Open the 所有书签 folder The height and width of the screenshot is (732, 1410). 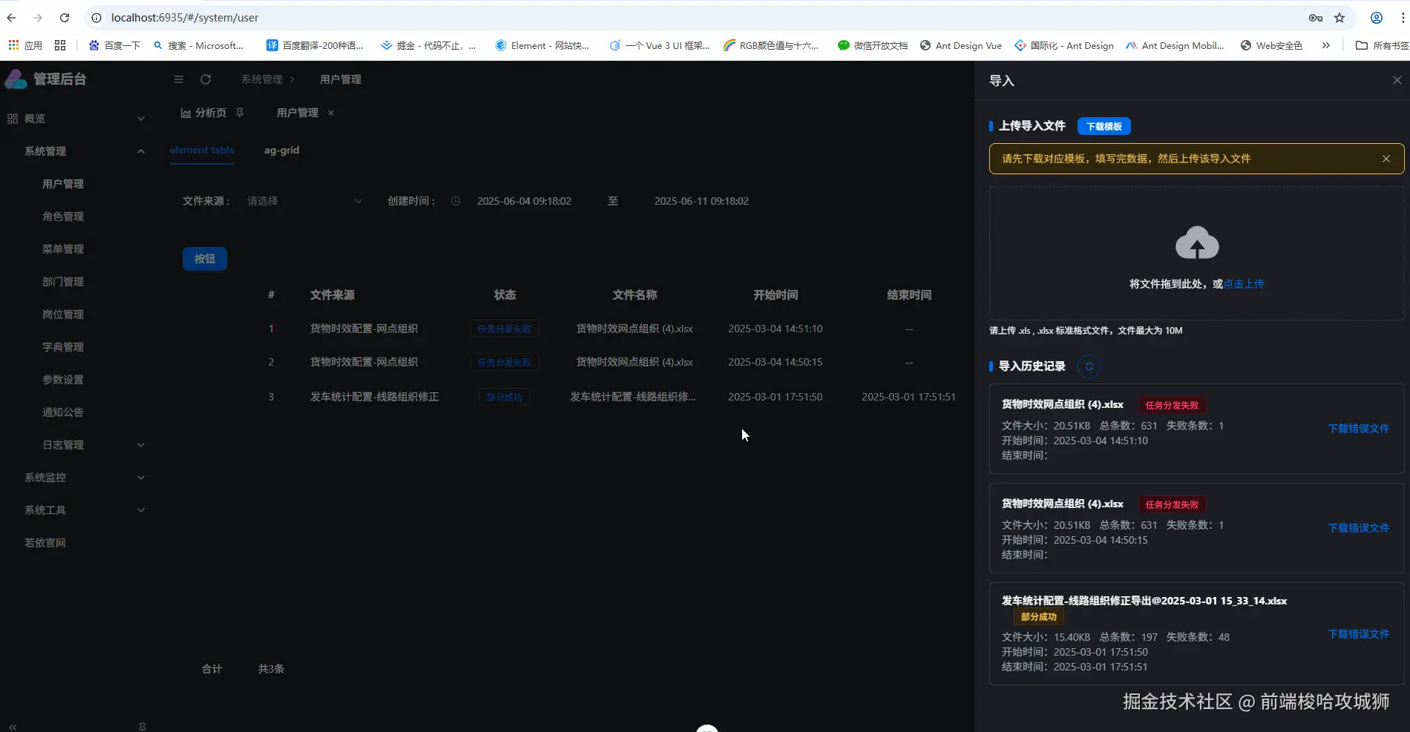(1382, 45)
